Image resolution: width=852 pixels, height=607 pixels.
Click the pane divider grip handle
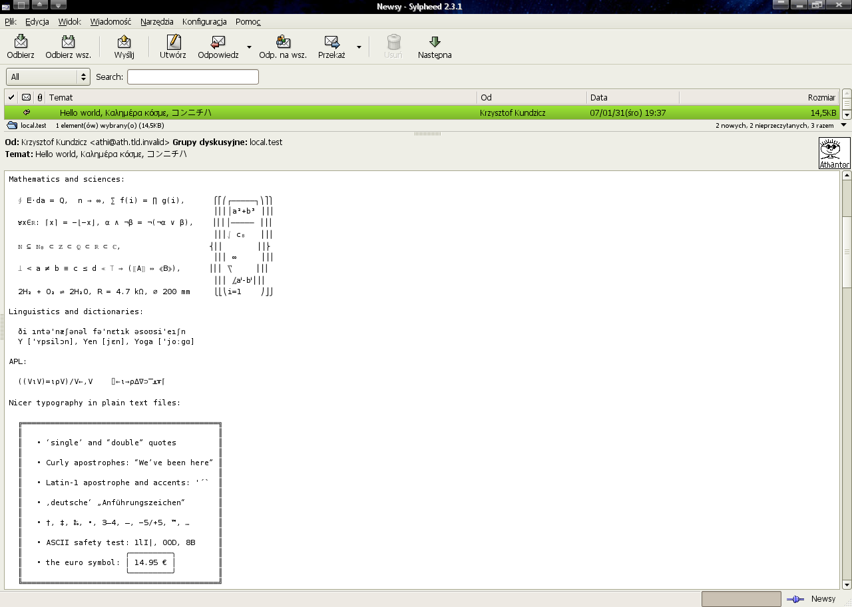pos(427,133)
